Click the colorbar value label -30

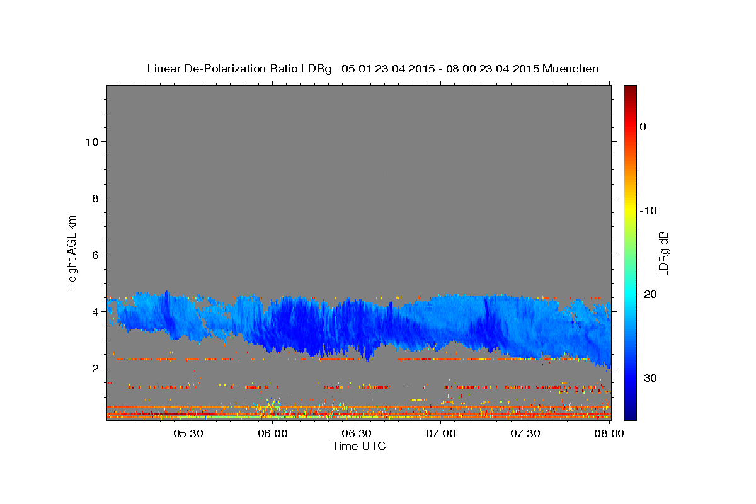point(648,378)
